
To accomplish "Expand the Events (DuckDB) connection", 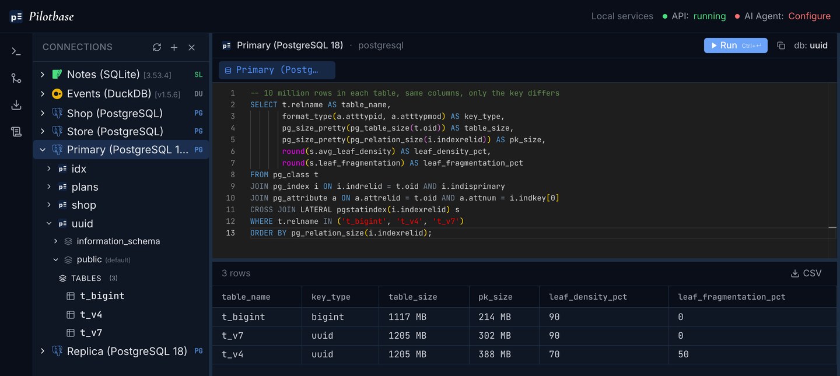I will 43,94.
